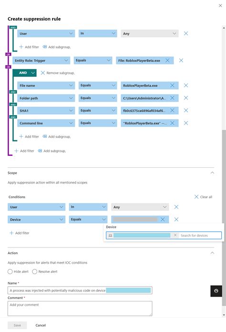The image size is (226, 332).
Task: Remove the Entity Role Trigger filter row
Action: click(181, 60)
